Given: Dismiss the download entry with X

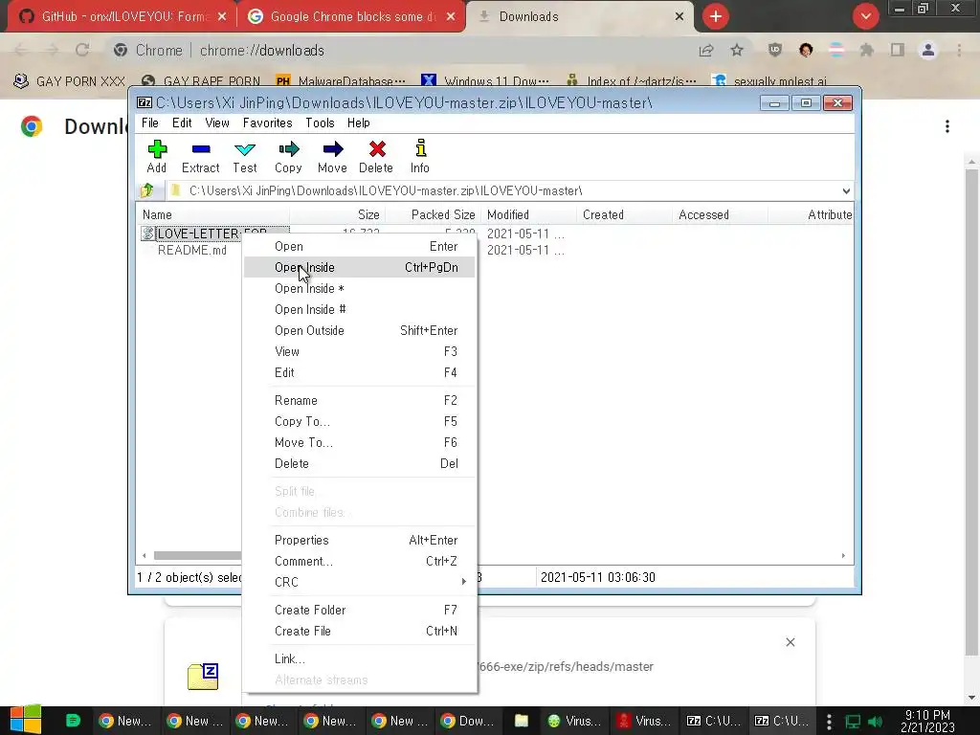Looking at the screenshot, I should click(x=790, y=642).
